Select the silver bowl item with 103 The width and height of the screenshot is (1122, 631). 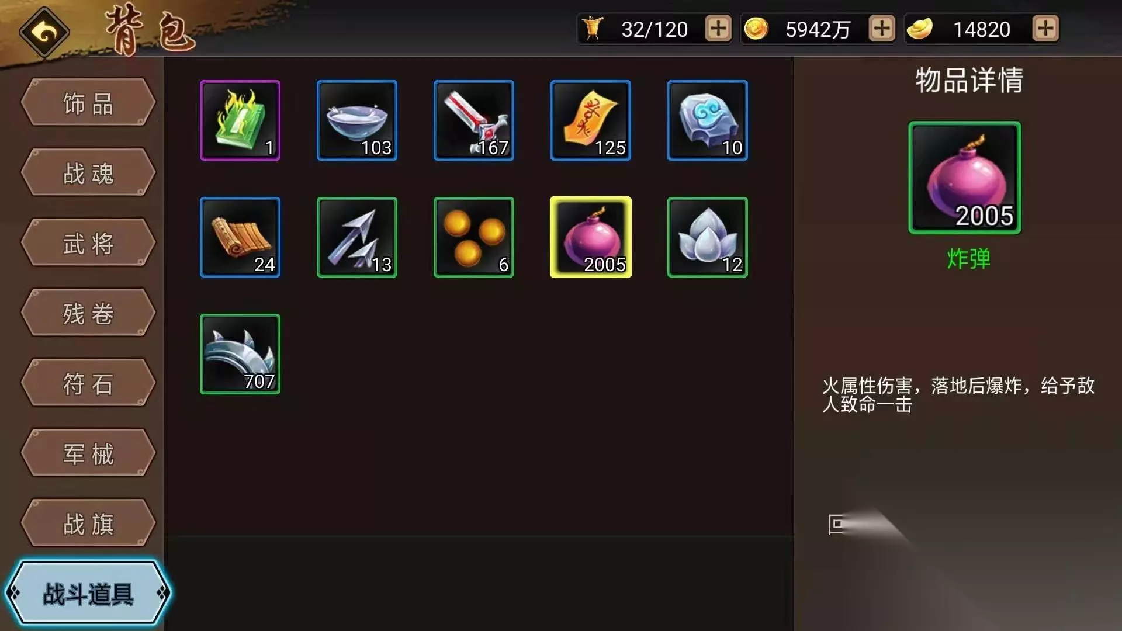click(x=357, y=120)
